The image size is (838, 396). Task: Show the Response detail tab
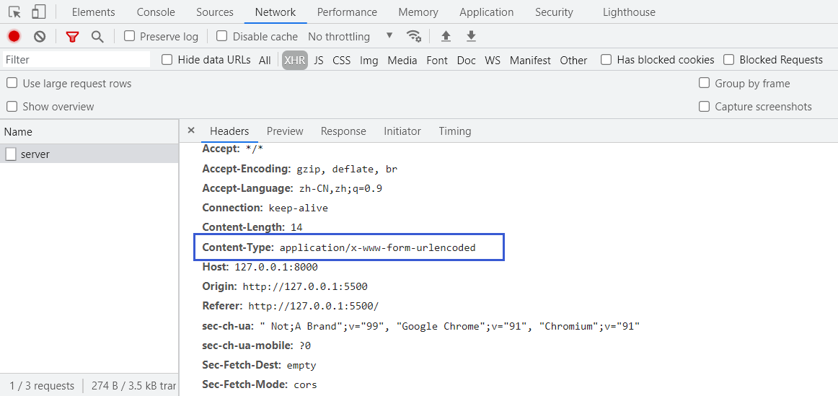click(344, 131)
